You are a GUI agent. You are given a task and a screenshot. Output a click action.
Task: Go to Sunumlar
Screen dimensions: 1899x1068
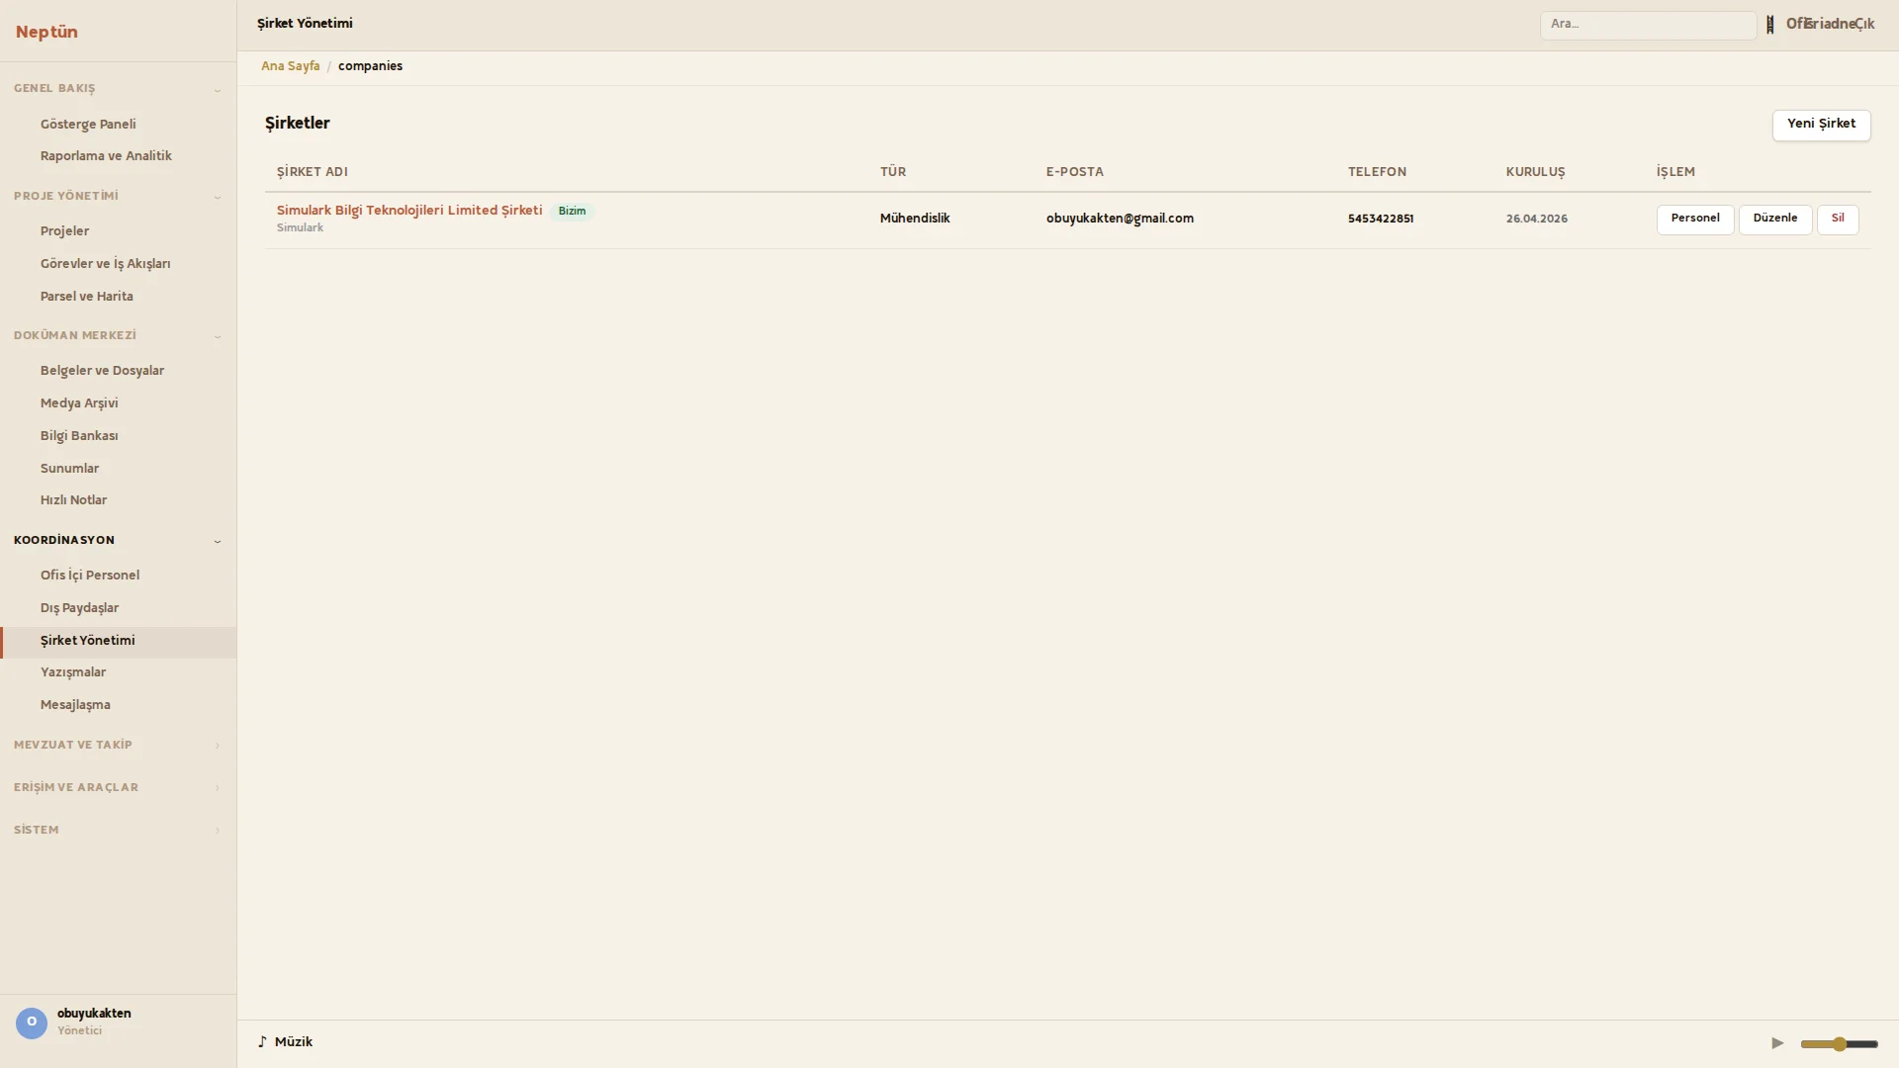click(x=118, y=469)
